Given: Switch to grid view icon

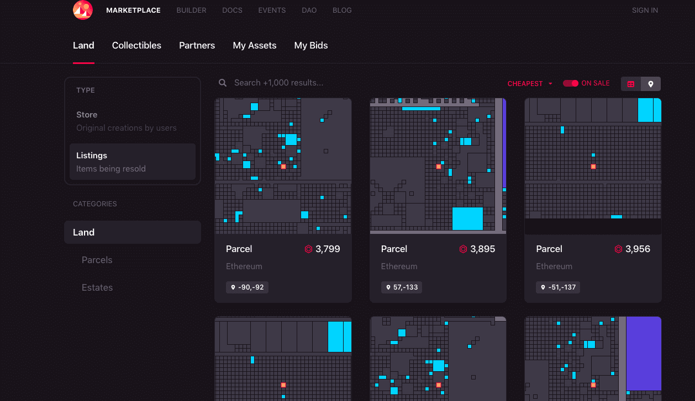Looking at the screenshot, I should pyautogui.click(x=631, y=84).
